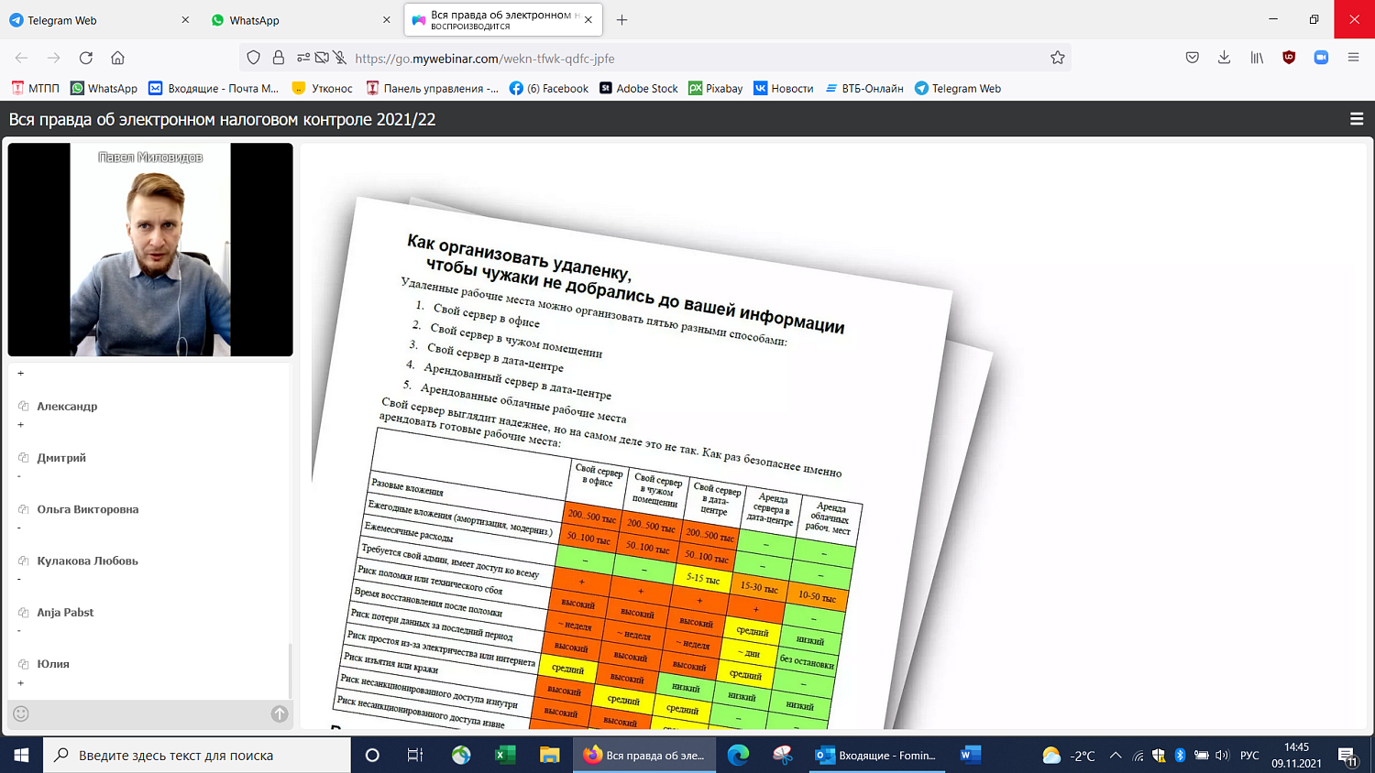Open the Панель управления bookmark
This screenshot has width=1375, height=773.
[x=432, y=88]
